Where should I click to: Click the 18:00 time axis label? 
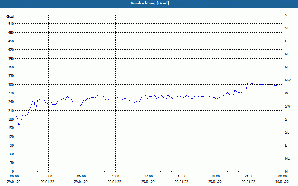pos(215,176)
